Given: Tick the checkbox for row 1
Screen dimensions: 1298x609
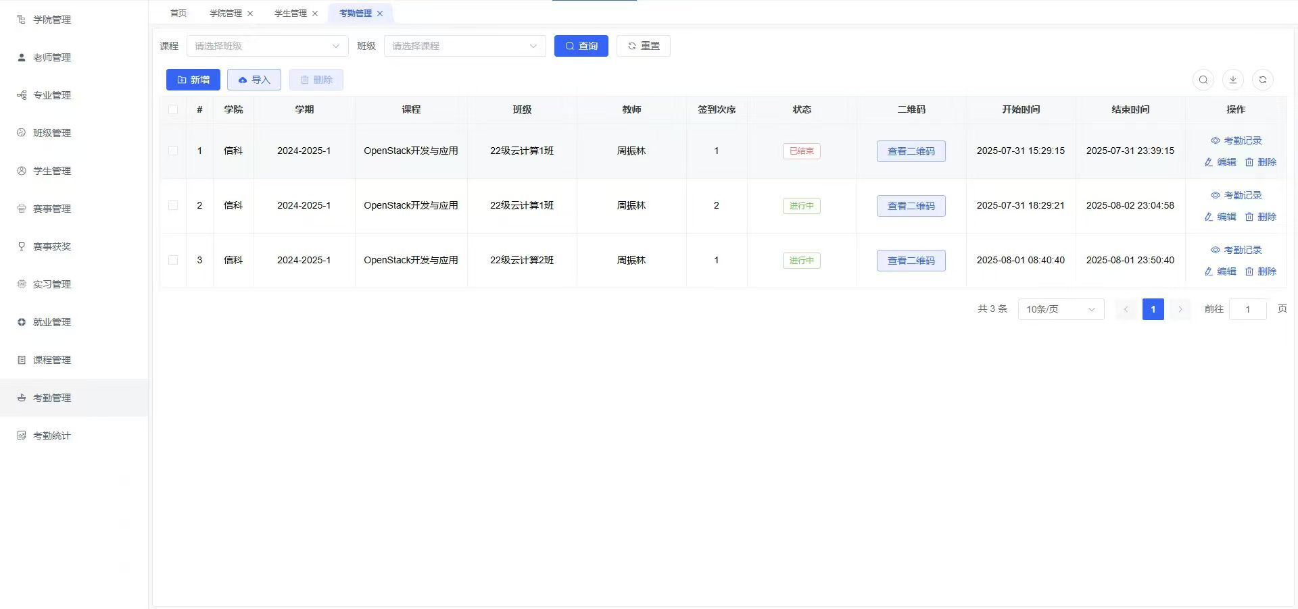Looking at the screenshot, I should click(x=173, y=151).
